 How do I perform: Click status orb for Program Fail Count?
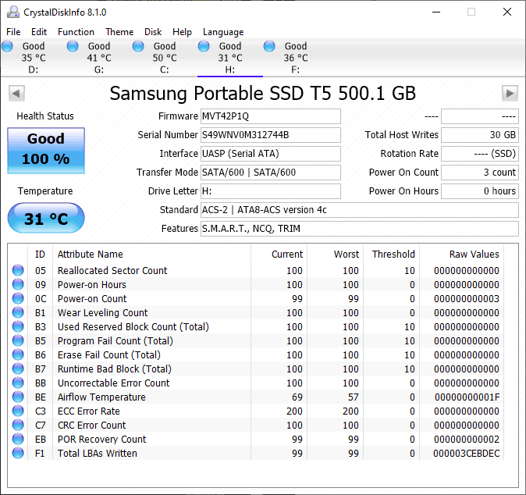point(18,340)
